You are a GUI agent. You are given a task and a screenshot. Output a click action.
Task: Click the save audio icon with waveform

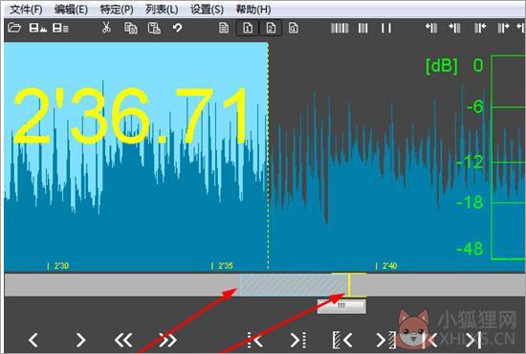[x=37, y=28]
